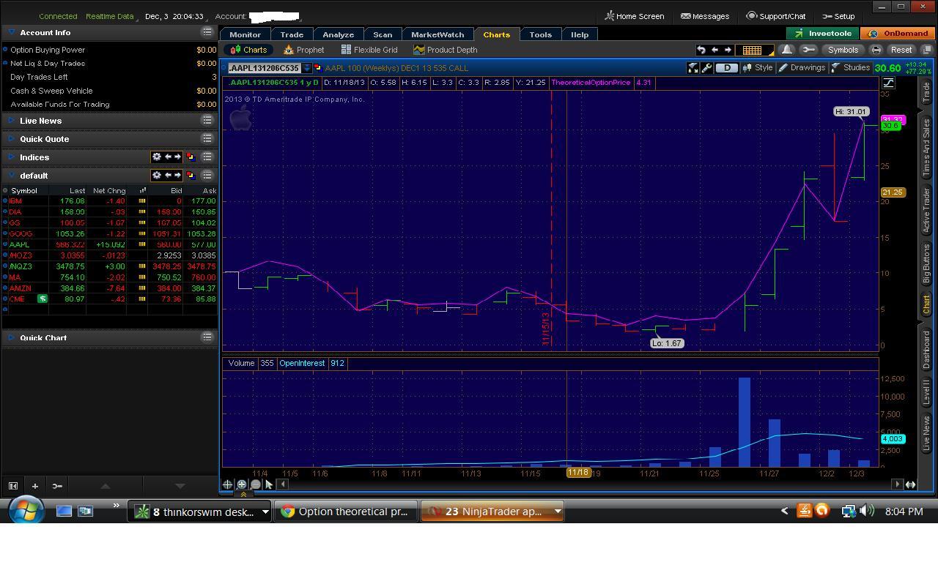Viewport: 938px width, 562px height.
Task: Open the Windows Start menu
Action: (27, 510)
